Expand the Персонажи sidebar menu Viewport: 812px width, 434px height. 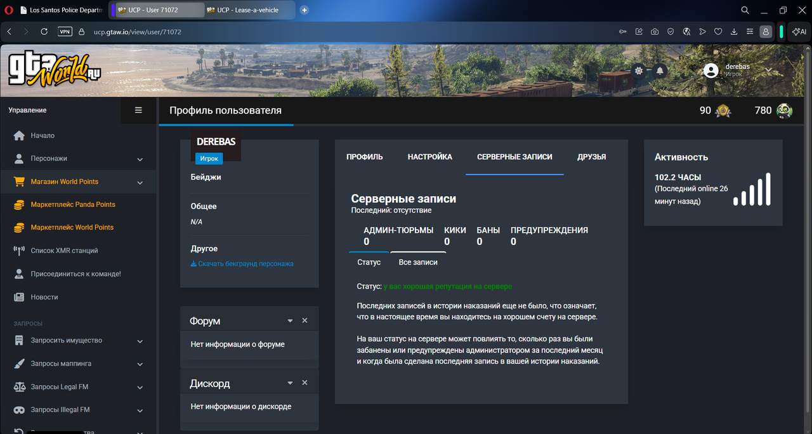pyautogui.click(x=79, y=159)
